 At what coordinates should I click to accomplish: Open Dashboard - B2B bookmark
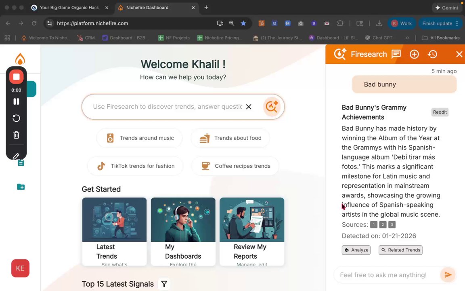(x=126, y=38)
